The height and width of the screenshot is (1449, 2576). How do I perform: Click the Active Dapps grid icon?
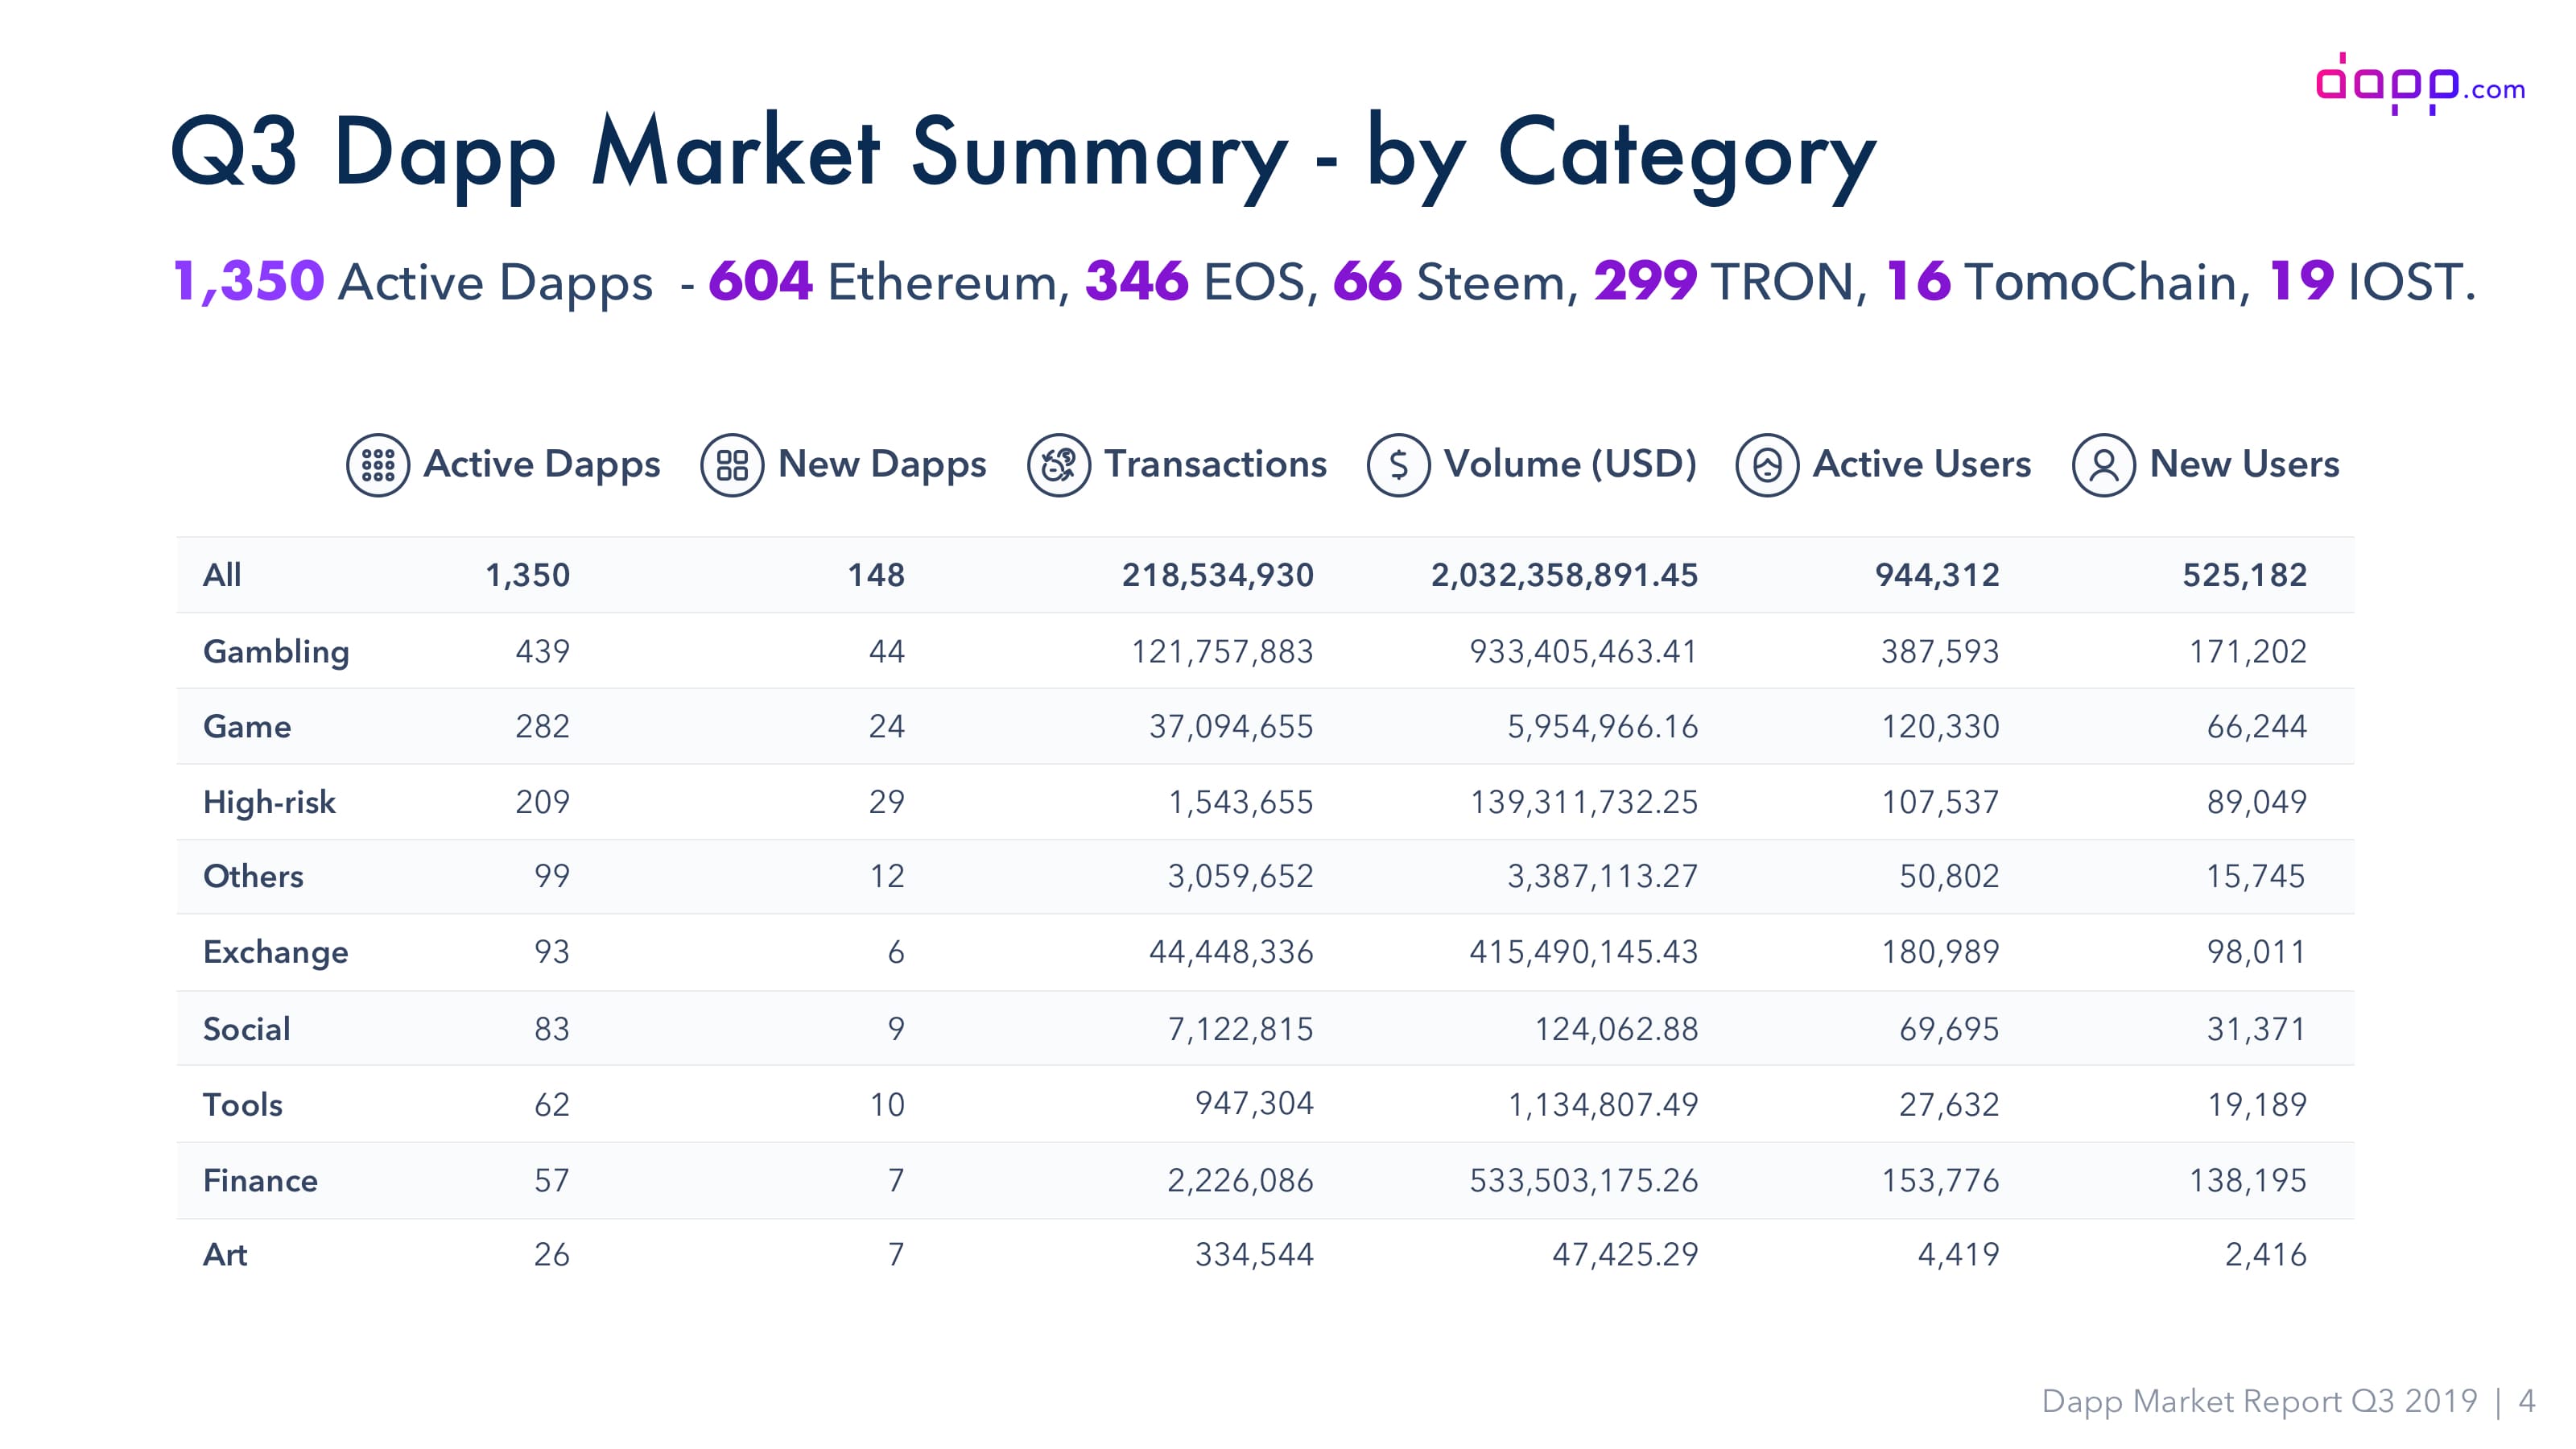point(378,465)
